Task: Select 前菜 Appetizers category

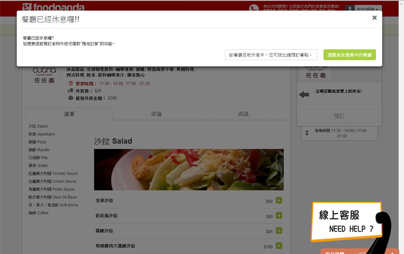Action: tap(41, 134)
